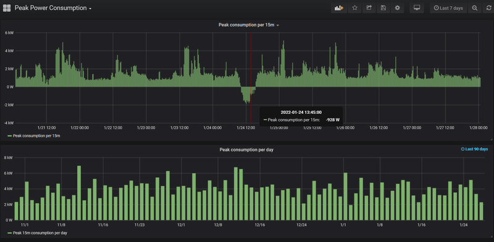Click the tallest daily bar near 11/8
This screenshot has height=242, width=494.
(x=79, y=193)
